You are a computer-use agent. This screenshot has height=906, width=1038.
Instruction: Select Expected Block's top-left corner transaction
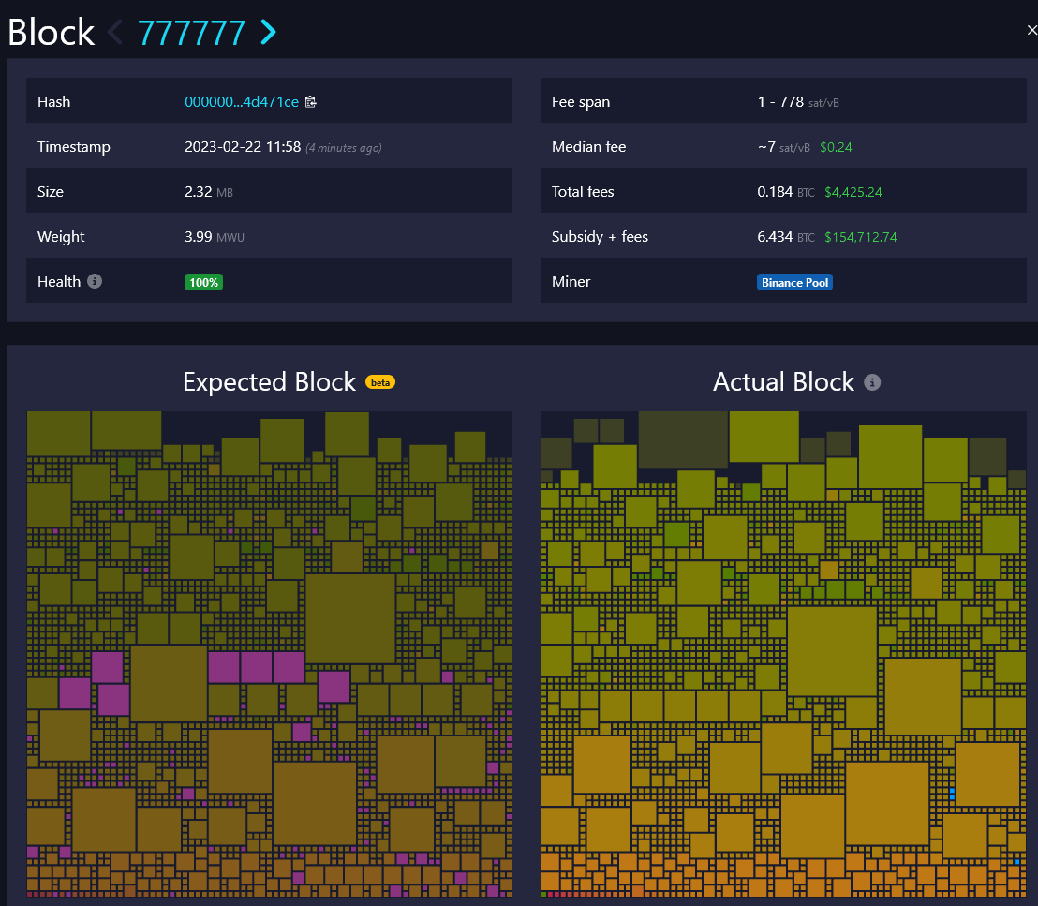click(58, 431)
